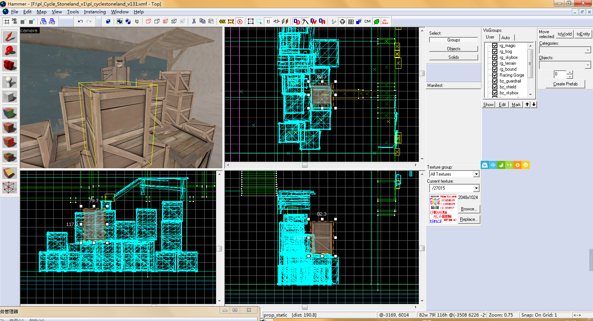The width and height of the screenshot is (593, 321).
Task: Click the visgroup Mark button
Action: click(x=516, y=105)
